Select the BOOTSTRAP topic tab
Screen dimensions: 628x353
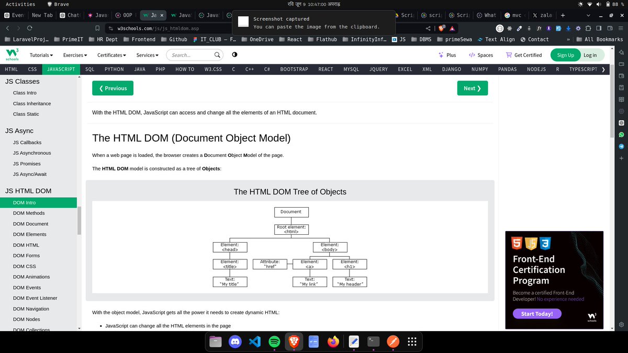pyautogui.click(x=294, y=69)
